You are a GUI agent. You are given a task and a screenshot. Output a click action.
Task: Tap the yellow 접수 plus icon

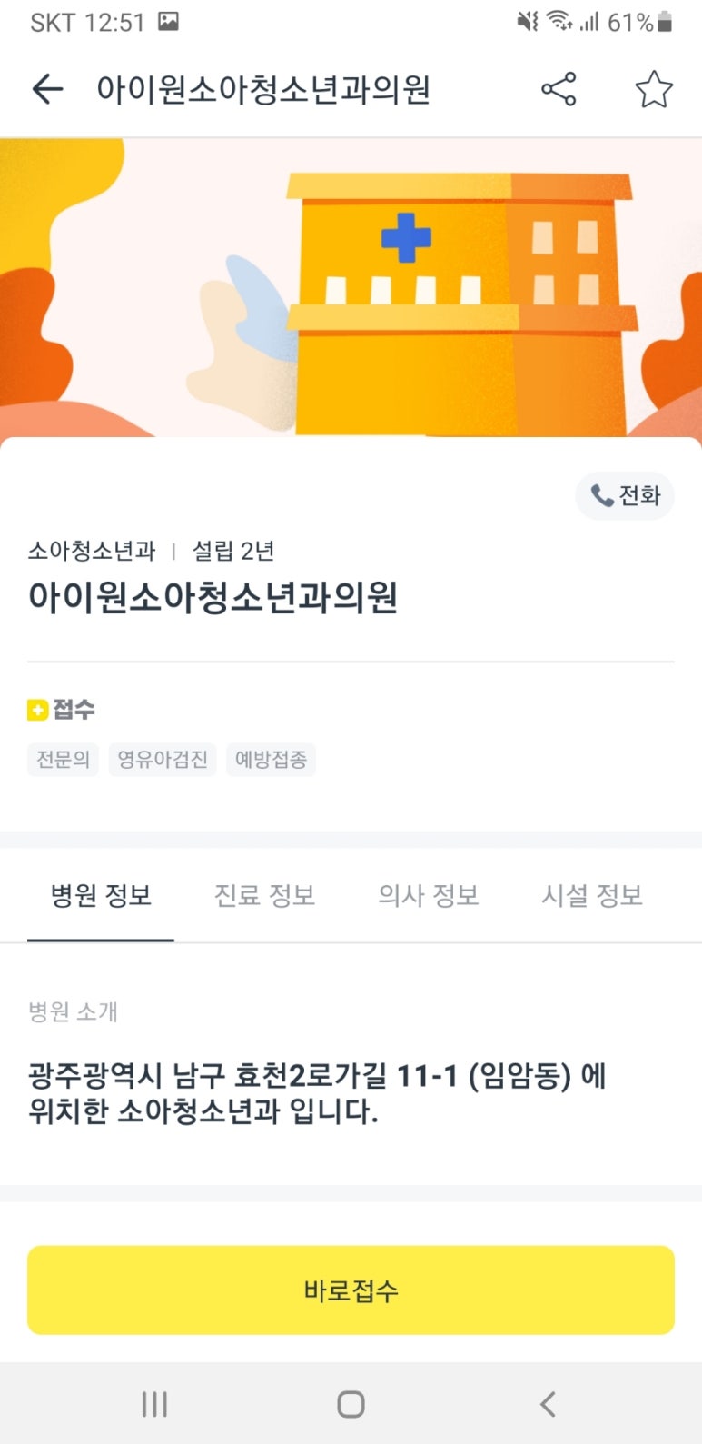37,711
